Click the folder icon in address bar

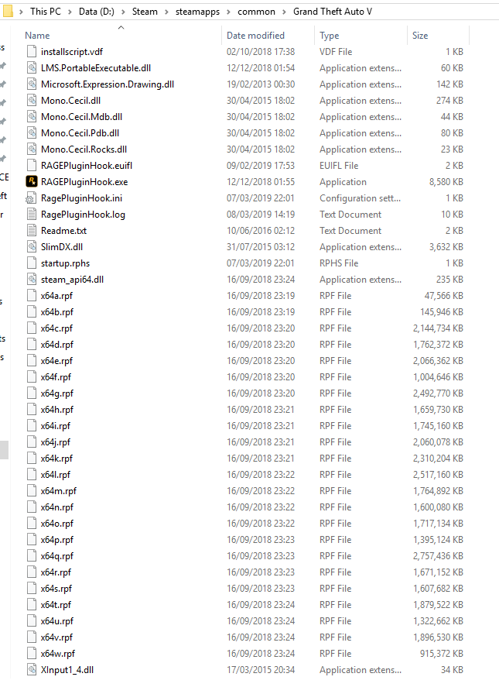[8, 12]
